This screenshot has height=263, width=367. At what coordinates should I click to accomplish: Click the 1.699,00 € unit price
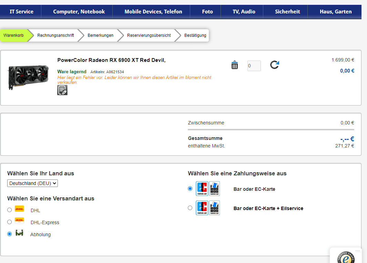click(x=343, y=60)
